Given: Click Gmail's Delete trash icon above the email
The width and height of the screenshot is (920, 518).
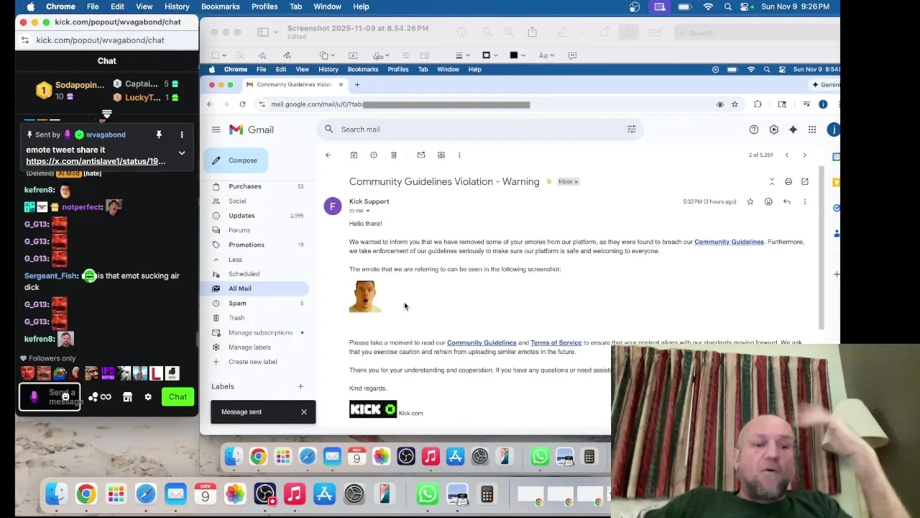Looking at the screenshot, I should click(394, 155).
